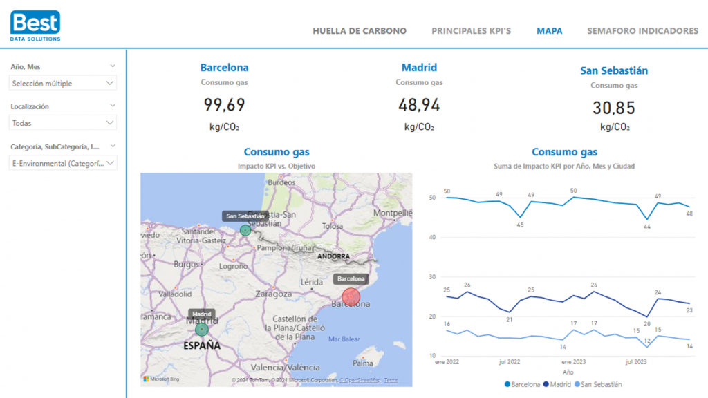Collapse the Categoría, SubCategoría filter chevron
The width and height of the screenshot is (708, 398).
click(113, 146)
